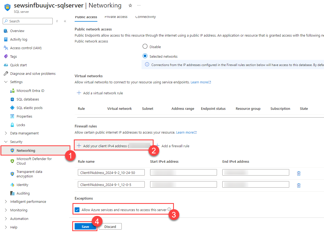324x233 pixels.
Task: Open the Connectivity tab
Action: 145,17
